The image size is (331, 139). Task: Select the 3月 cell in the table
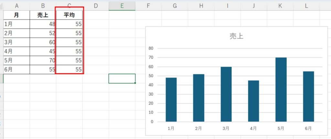tap(16, 42)
